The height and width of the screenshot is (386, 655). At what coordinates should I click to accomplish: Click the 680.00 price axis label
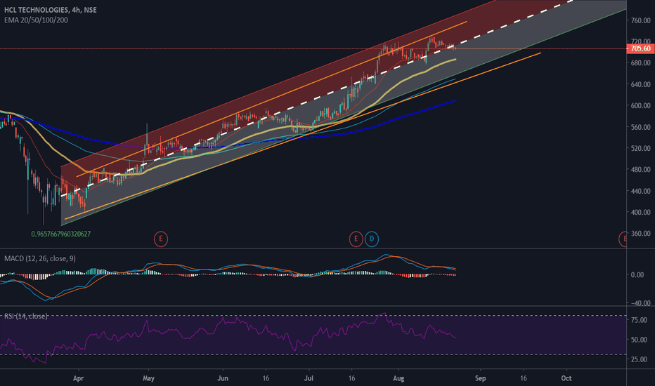coord(641,63)
